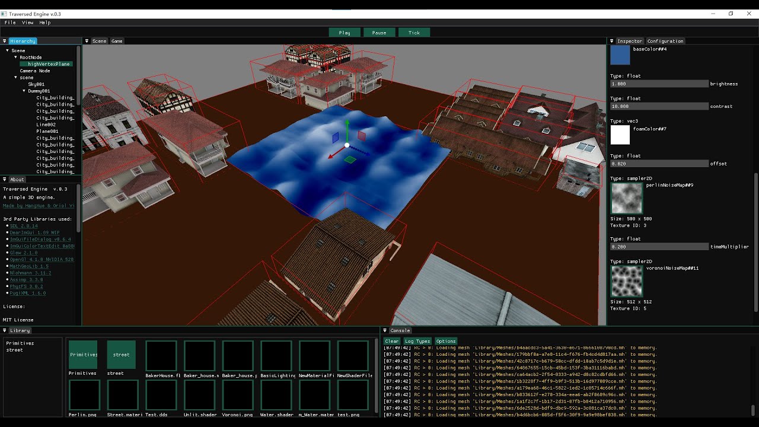Select the Street.material asset icon
This screenshot has width=759, height=427.
123,396
